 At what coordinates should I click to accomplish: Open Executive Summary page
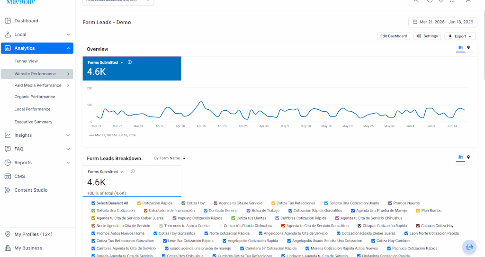[33, 122]
